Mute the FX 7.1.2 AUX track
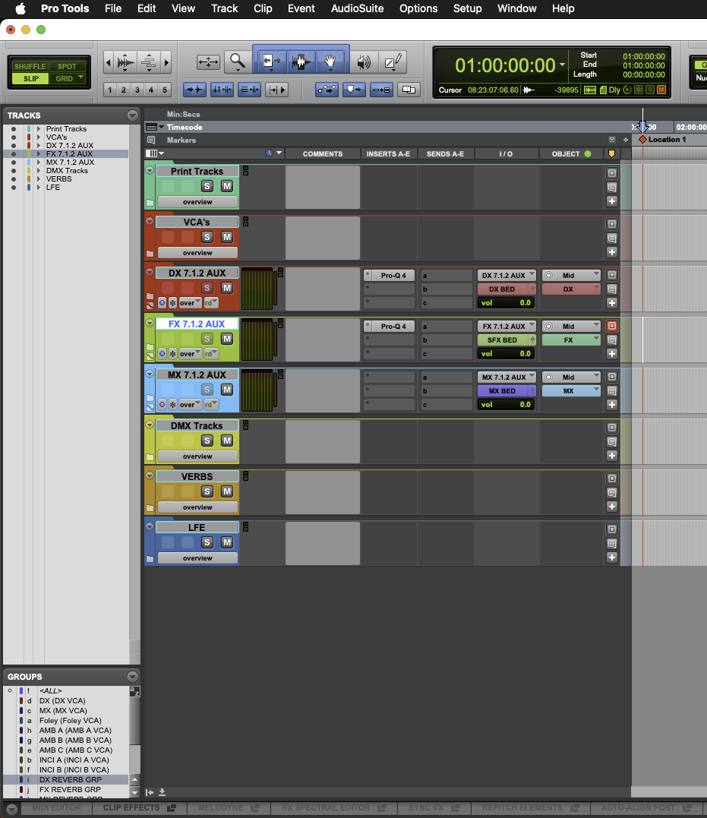 point(227,339)
